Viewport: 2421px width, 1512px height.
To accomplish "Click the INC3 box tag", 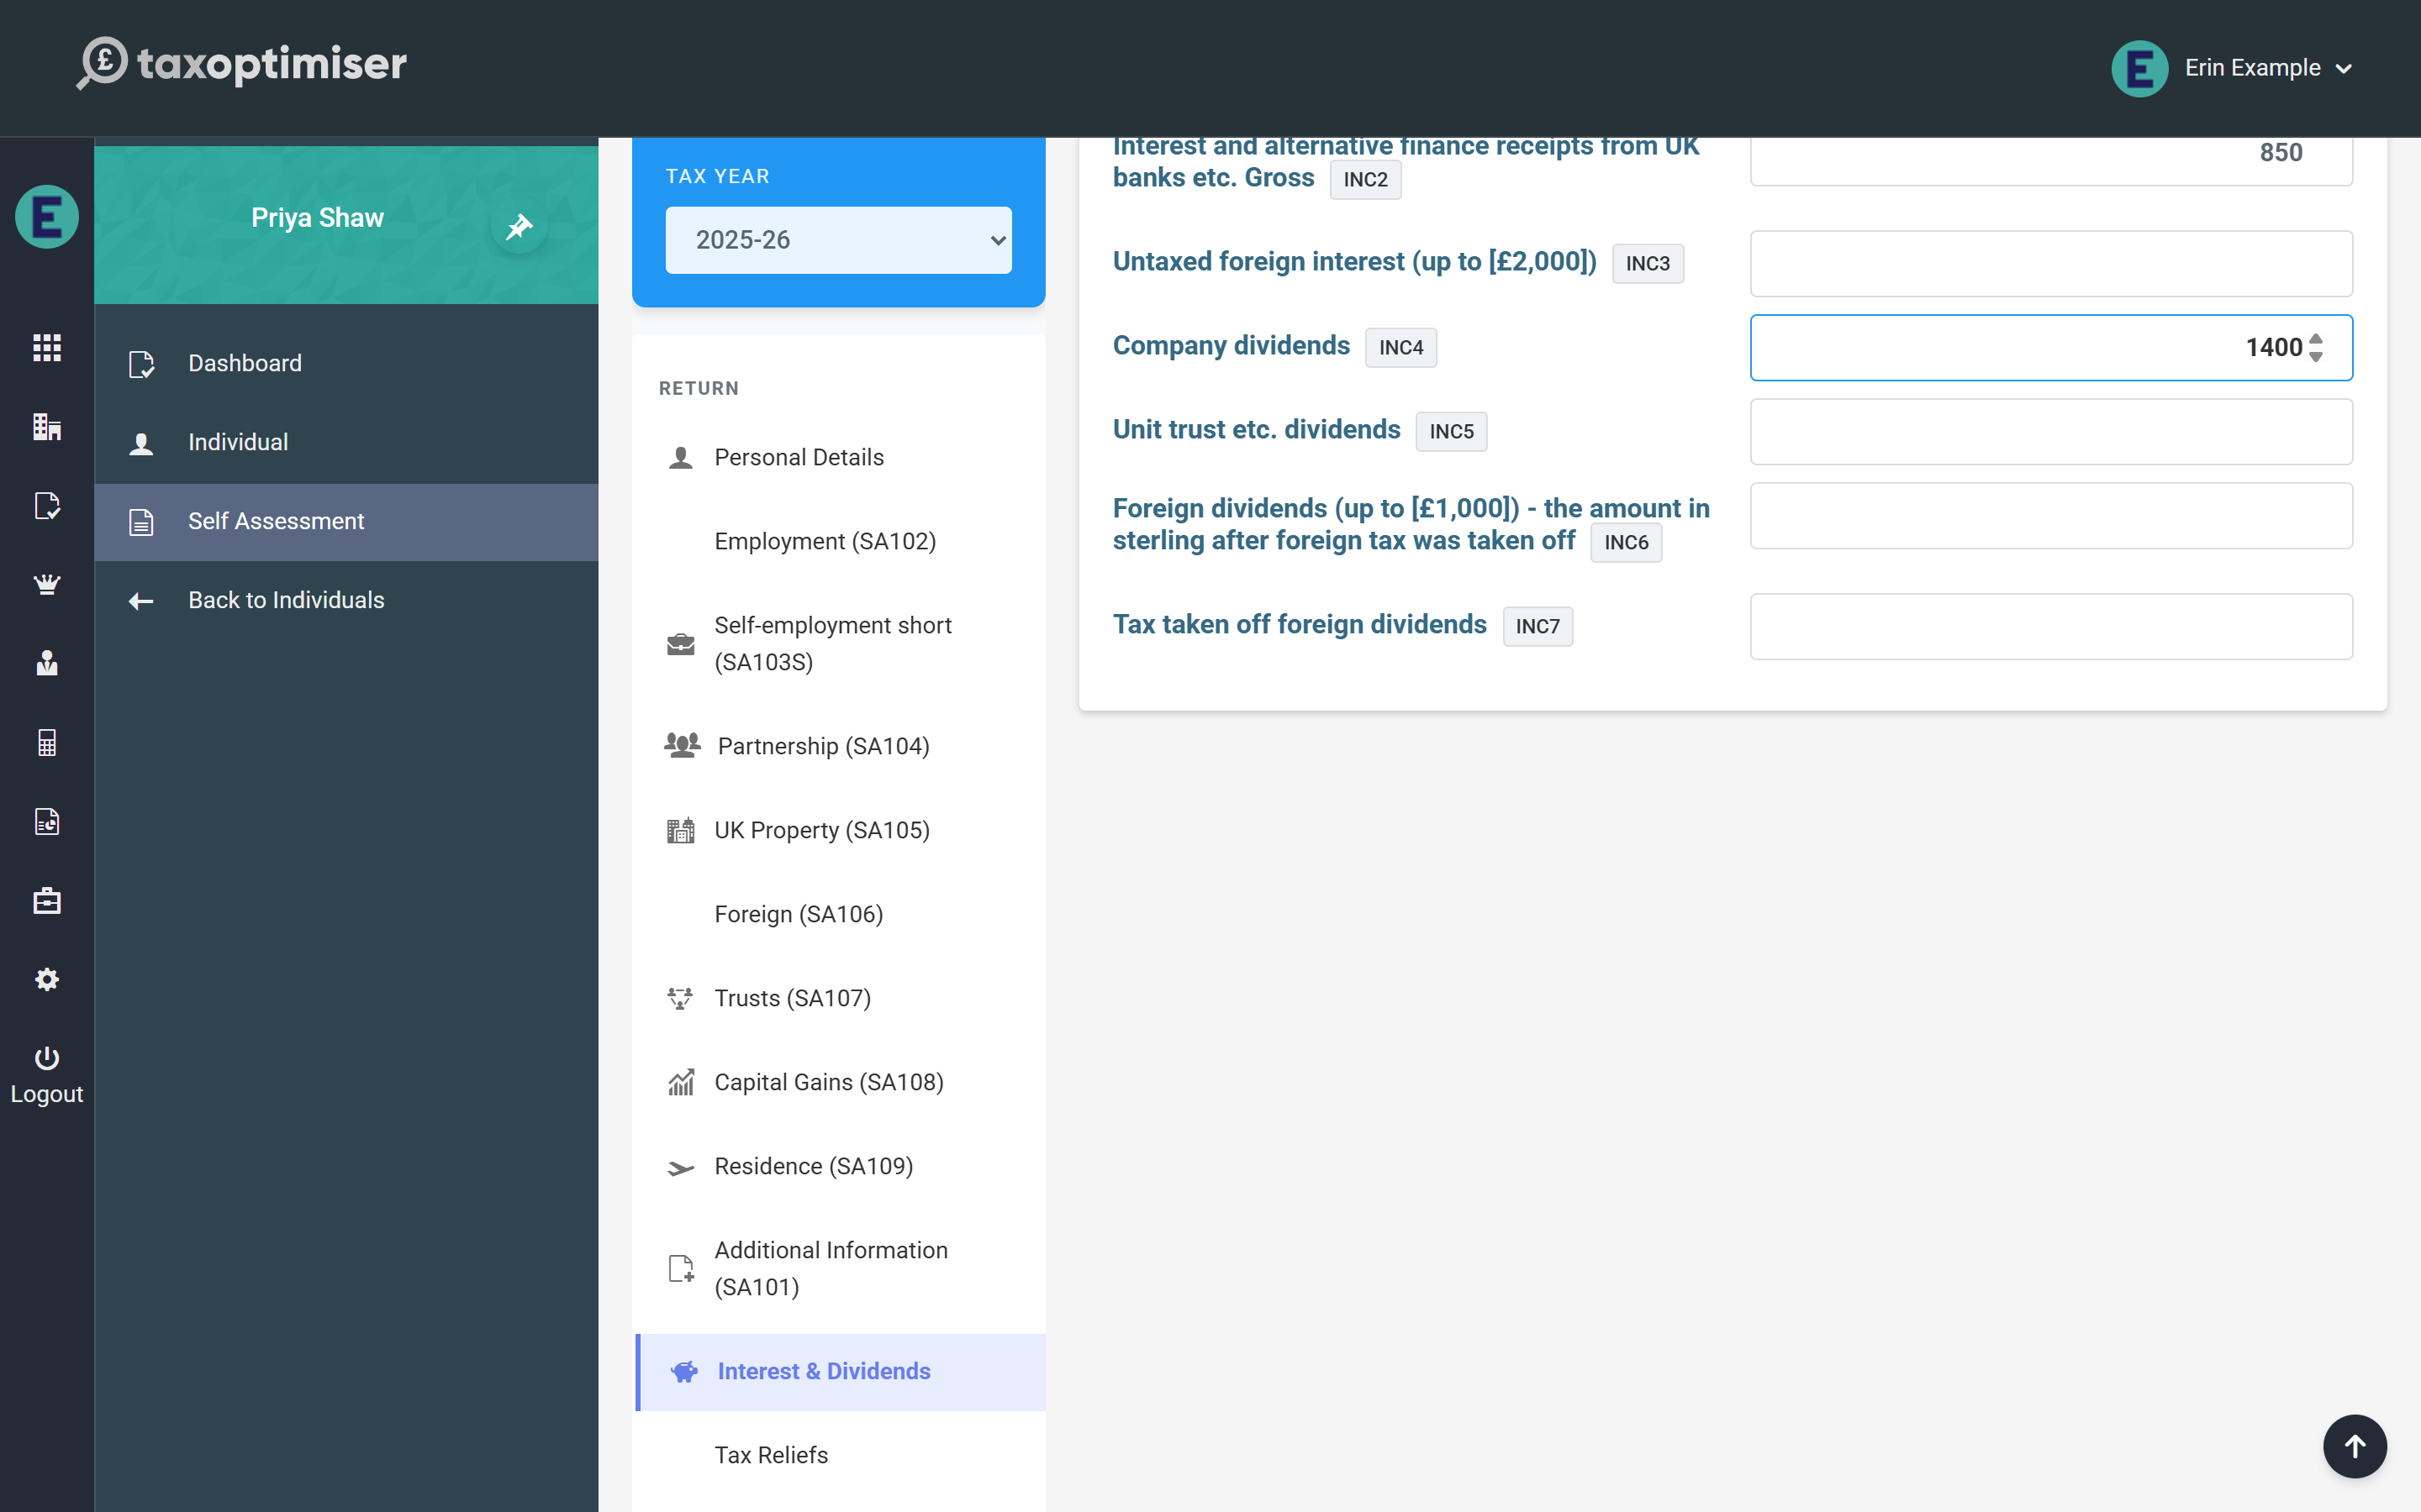I will [1648, 264].
